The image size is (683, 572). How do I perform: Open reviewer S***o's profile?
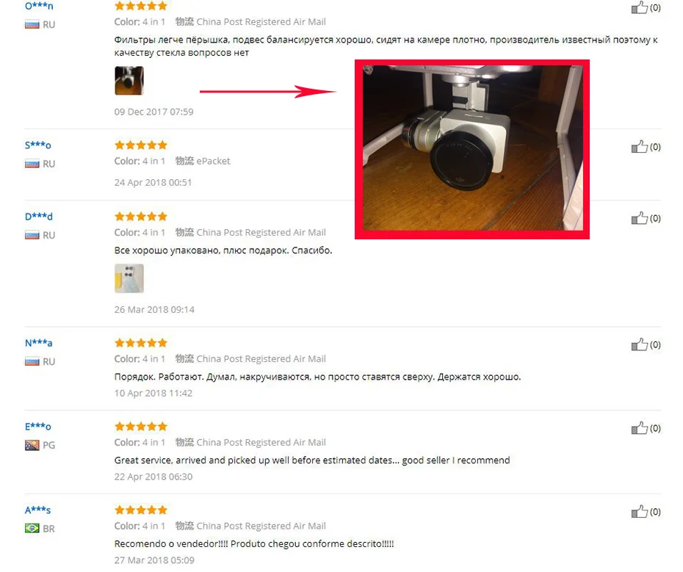(x=38, y=145)
